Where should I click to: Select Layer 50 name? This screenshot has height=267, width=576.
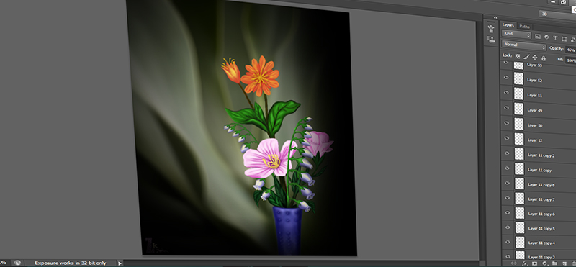pos(535,125)
